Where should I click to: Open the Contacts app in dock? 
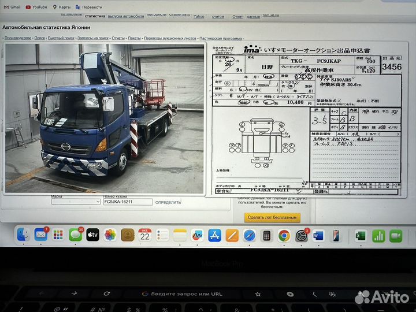click(x=128, y=235)
